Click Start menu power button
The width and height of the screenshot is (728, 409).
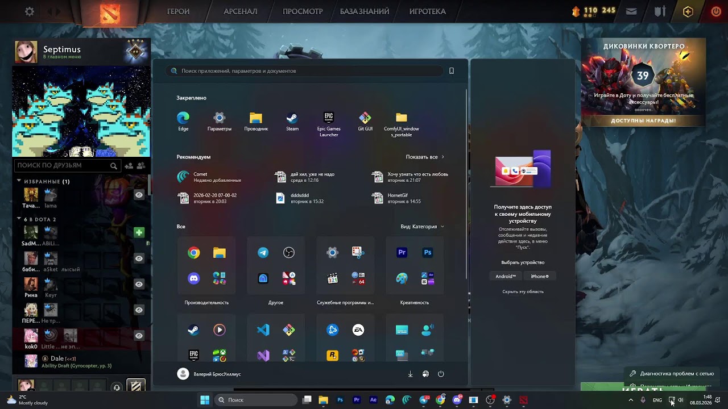click(x=441, y=374)
